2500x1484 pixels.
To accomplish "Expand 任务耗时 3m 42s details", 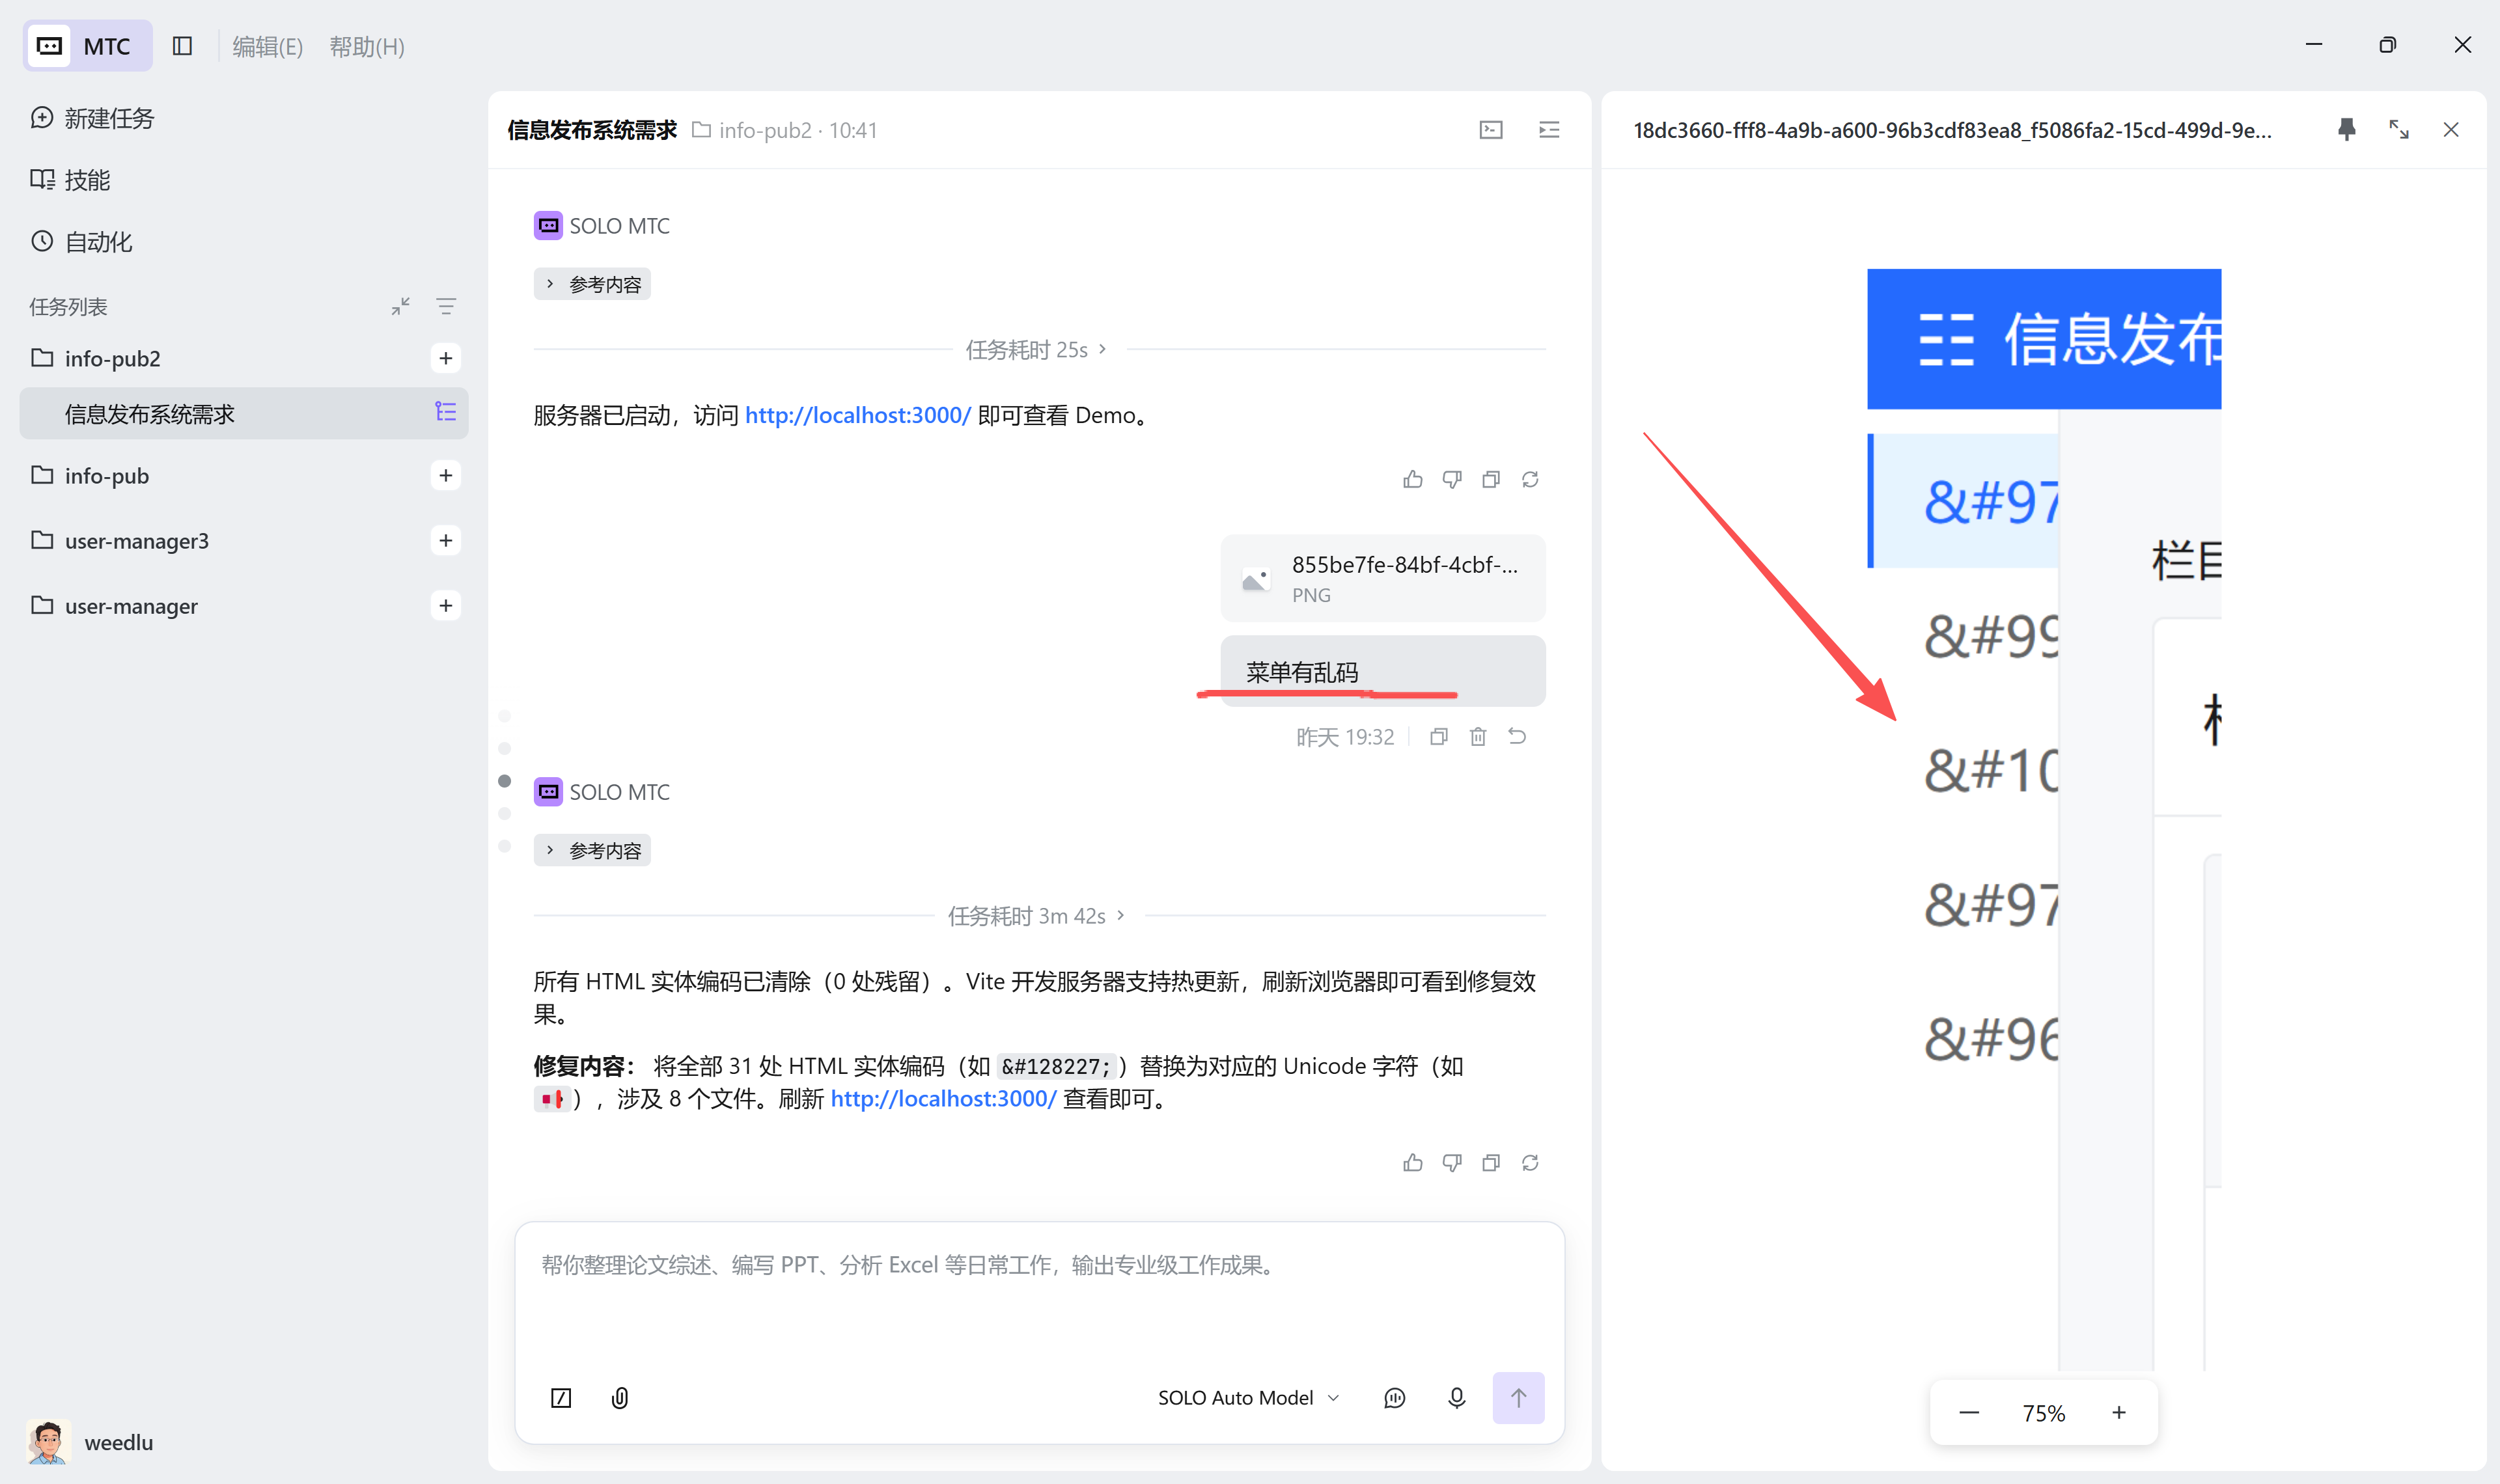I will [x=1036, y=916].
